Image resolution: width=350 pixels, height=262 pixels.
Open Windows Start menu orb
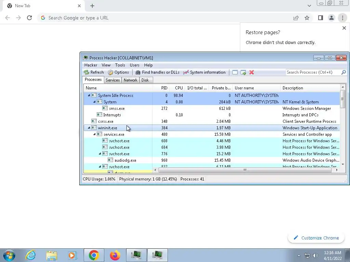tap(9, 255)
